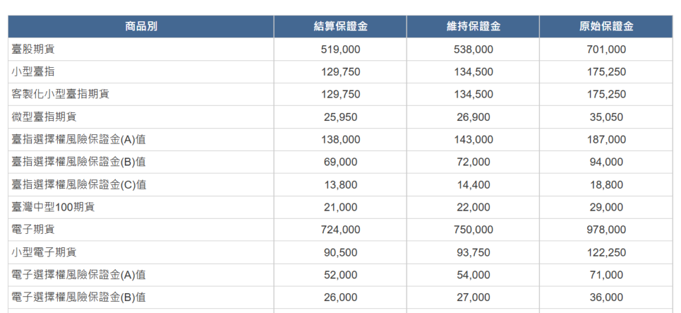Click the 724,000 settlement margin value
Viewport: 681px width, 313px height.
coord(340,230)
